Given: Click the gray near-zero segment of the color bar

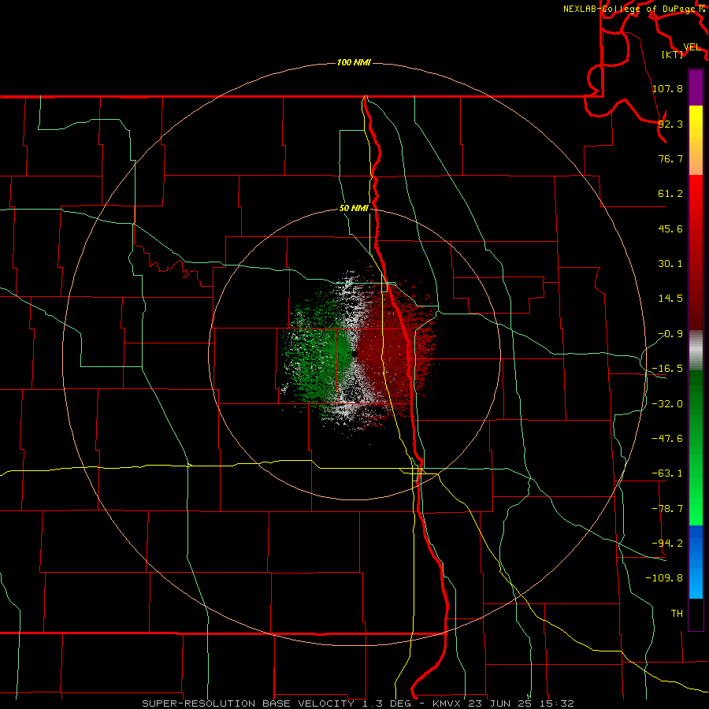Looking at the screenshot, I should [696, 351].
